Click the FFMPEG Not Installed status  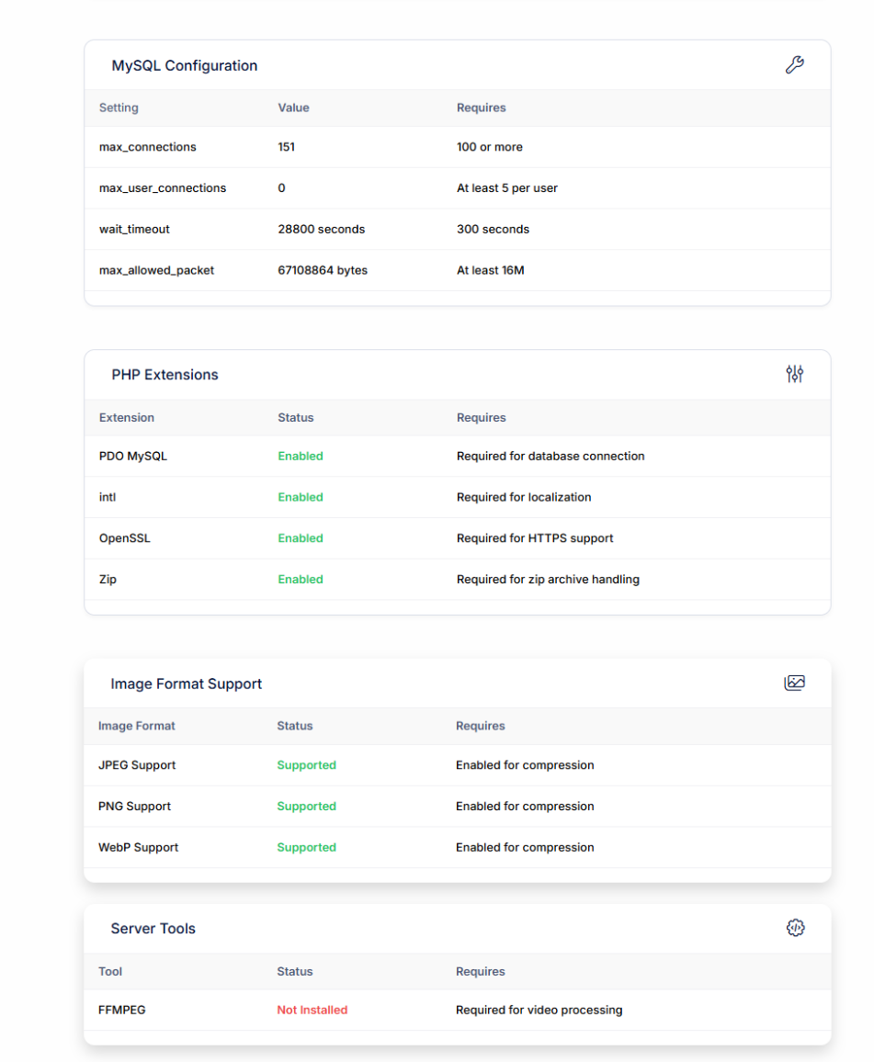coord(312,1010)
